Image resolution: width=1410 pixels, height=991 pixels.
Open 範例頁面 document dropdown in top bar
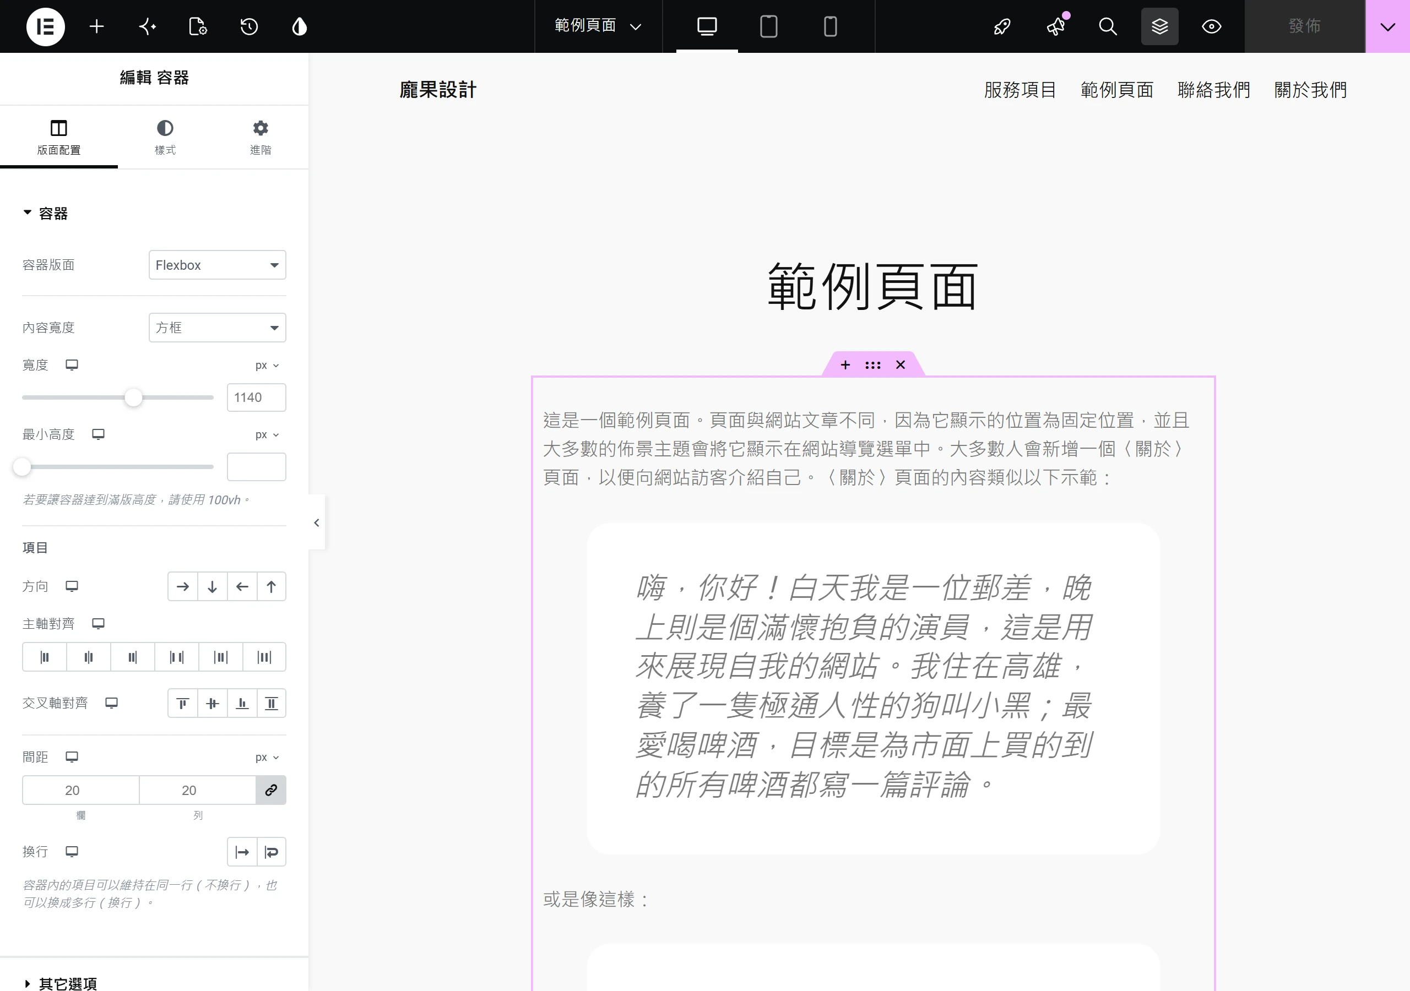[598, 26]
